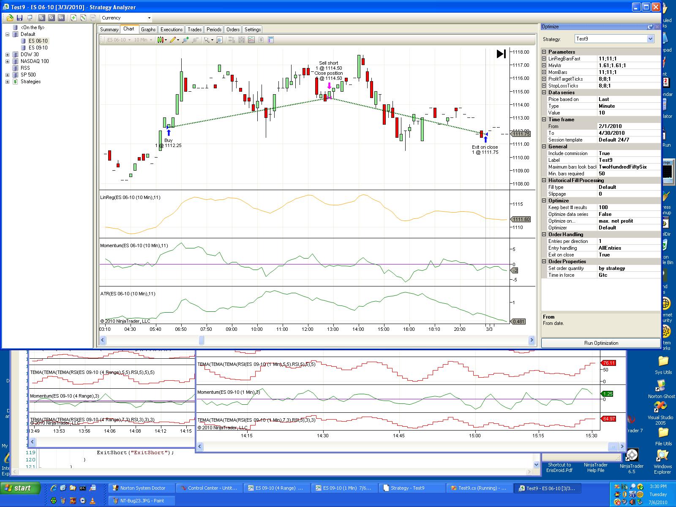
Task: Select ES 09-10 in the instrument tree
Action: click(38, 48)
